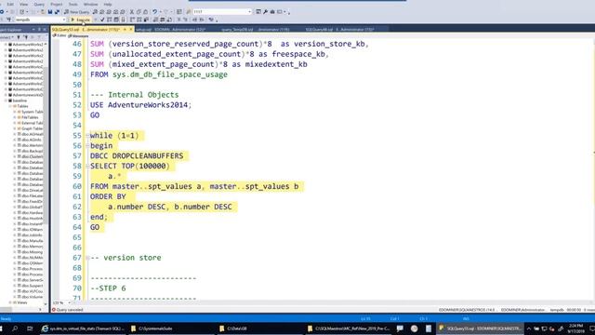Image resolution: width=595 pixels, height=335 pixels.
Task: Close the Object Explorer panel
Action: pos(45,29)
